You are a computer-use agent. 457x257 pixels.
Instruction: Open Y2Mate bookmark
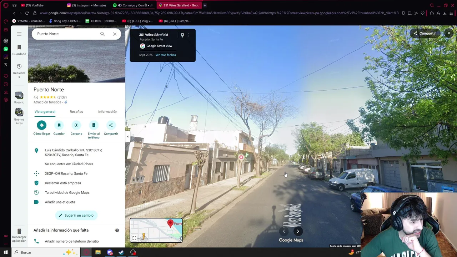29,21
